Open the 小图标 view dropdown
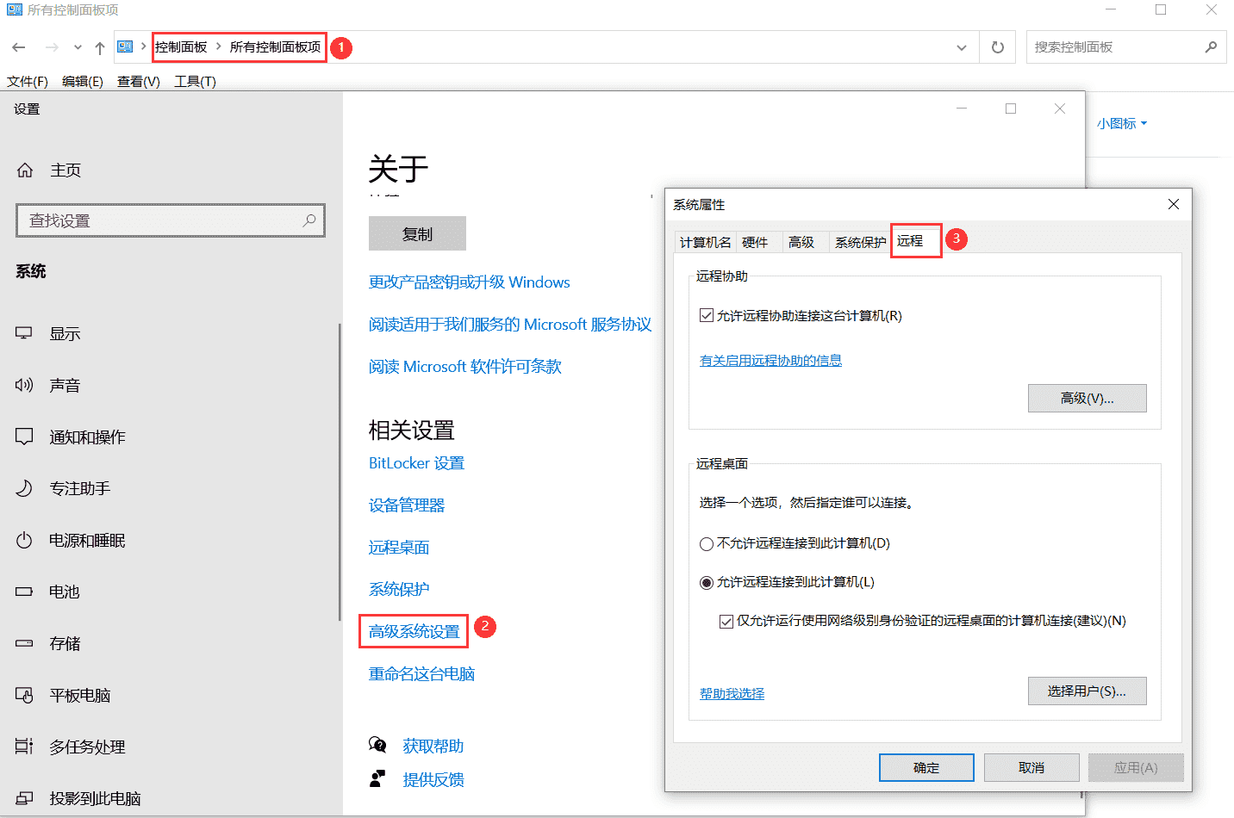The width and height of the screenshot is (1234, 818). tap(1121, 123)
